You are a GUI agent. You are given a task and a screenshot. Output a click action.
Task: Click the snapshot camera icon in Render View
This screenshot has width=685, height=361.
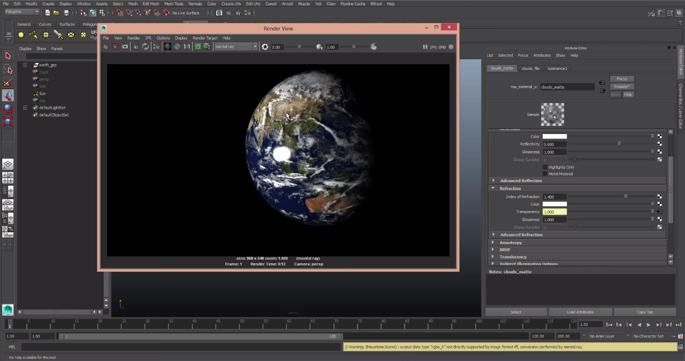pyautogui.click(x=125, y=47)
